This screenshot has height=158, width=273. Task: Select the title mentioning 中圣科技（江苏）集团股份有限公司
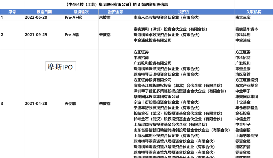click(x=117, y=5)
